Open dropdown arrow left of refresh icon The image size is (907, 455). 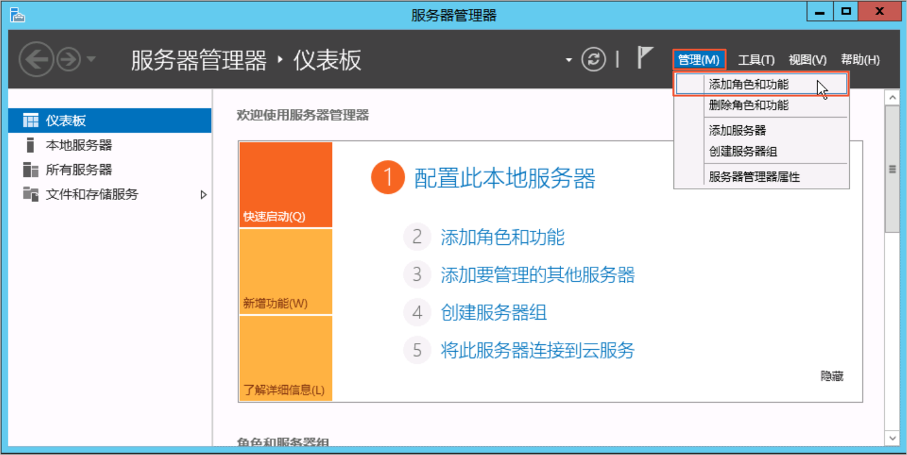tap(569, 60)
